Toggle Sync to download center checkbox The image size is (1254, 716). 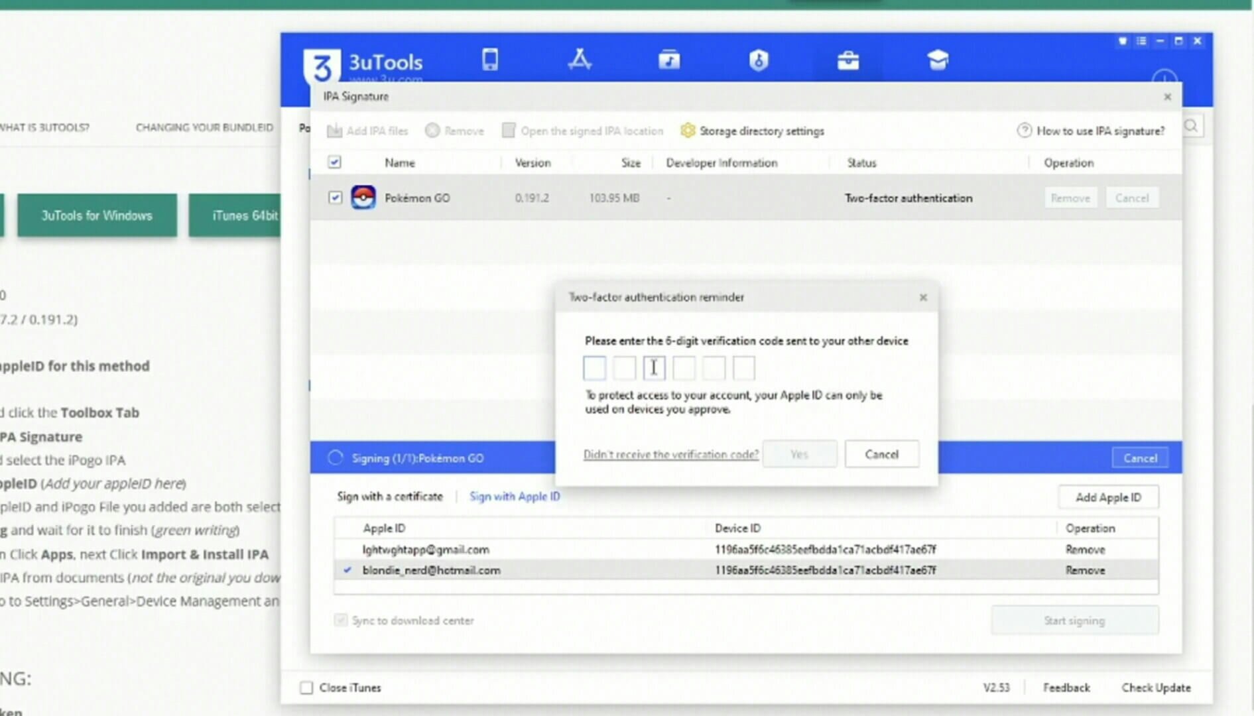point(340,621)
